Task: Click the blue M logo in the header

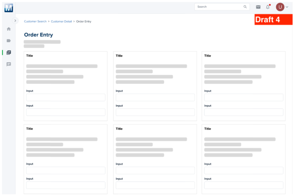Action: point(8,7)
